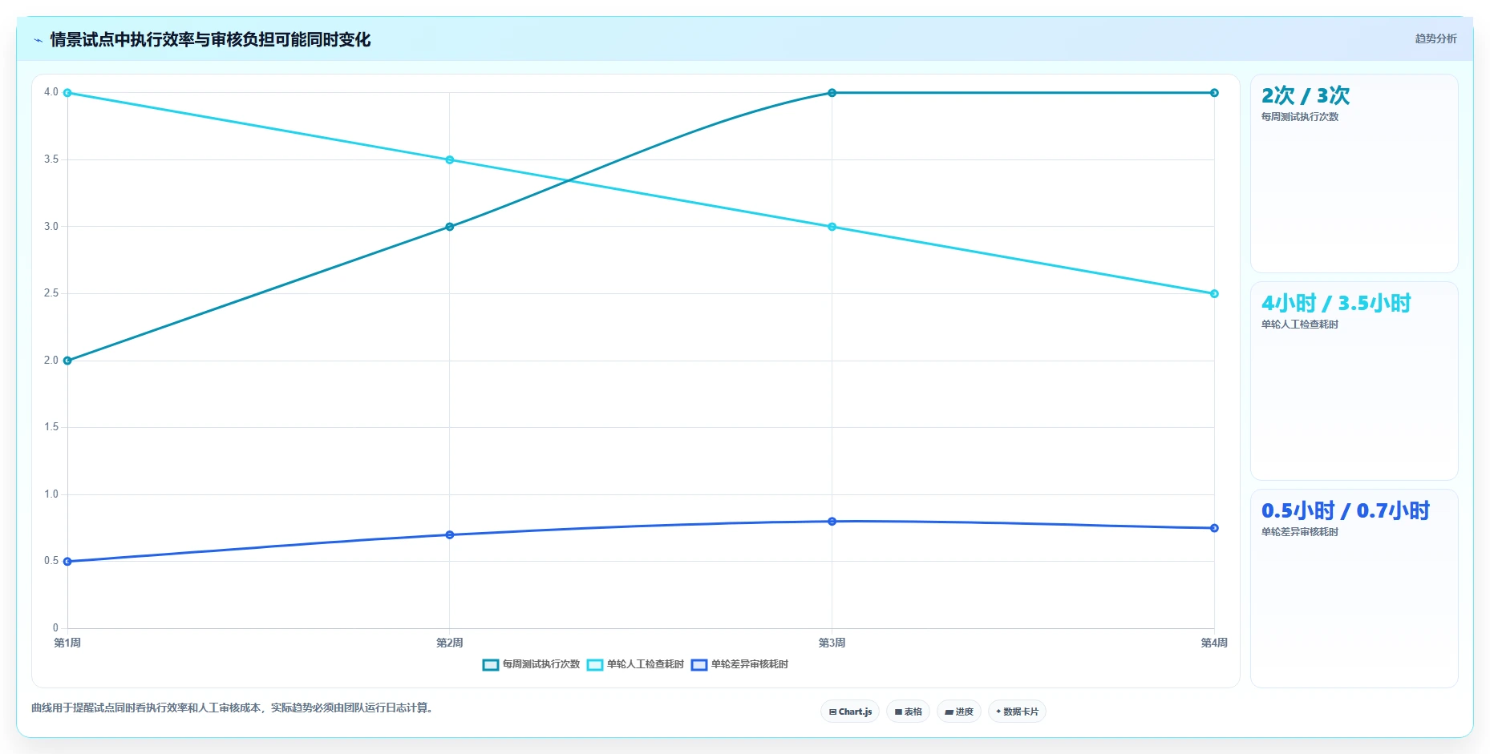The height and width of the screenshot is (754, 1490).
Task: Click the 单轮差异审核耗时 card caption
Action: [1300, 532]
